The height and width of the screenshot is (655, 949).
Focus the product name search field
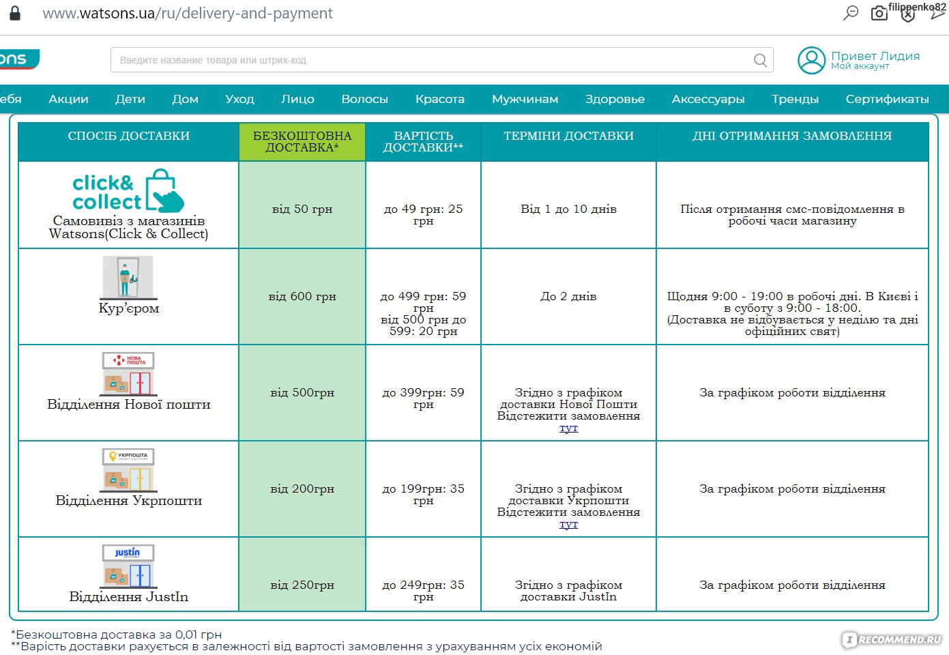(441, 60)
